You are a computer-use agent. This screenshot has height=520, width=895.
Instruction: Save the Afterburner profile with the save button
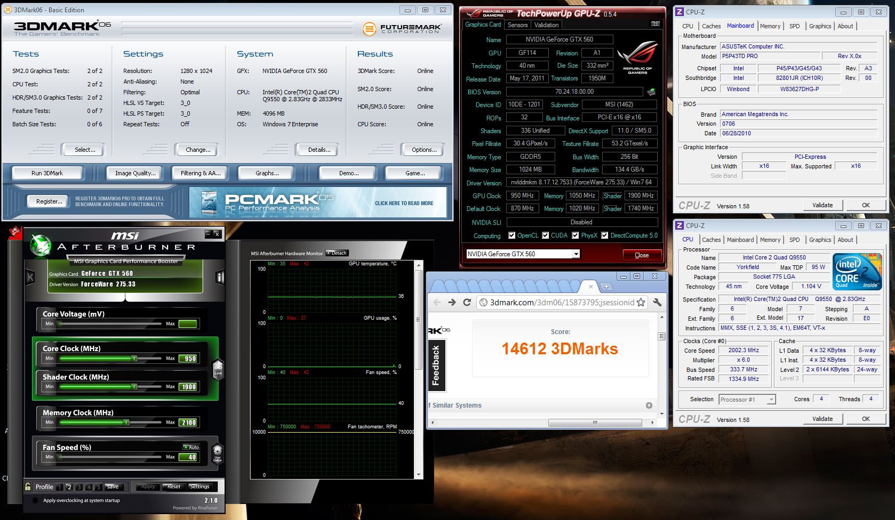(x=113, y=486)
